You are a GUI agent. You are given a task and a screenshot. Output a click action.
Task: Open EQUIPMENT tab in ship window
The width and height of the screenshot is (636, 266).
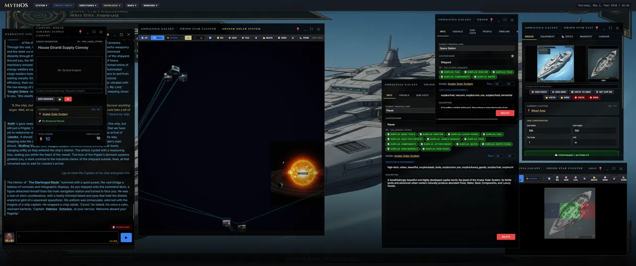point(548,36)
